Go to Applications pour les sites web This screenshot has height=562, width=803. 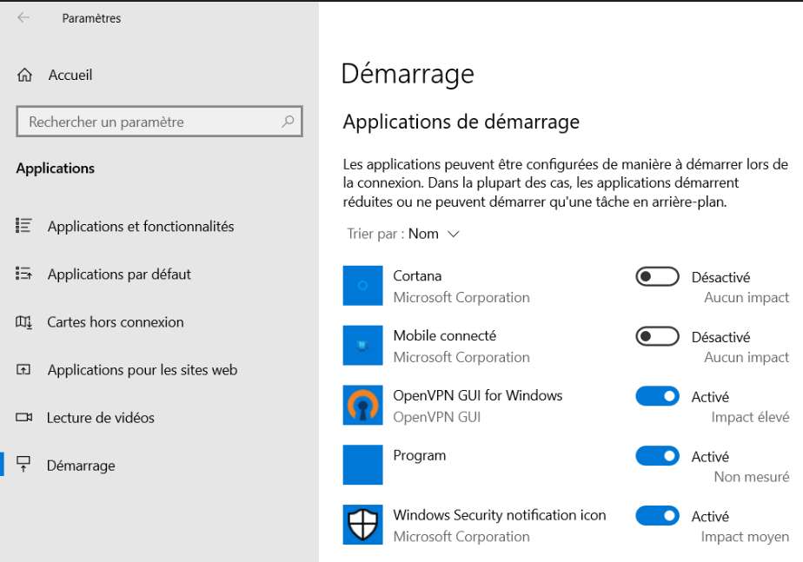(x=143, y=369)
